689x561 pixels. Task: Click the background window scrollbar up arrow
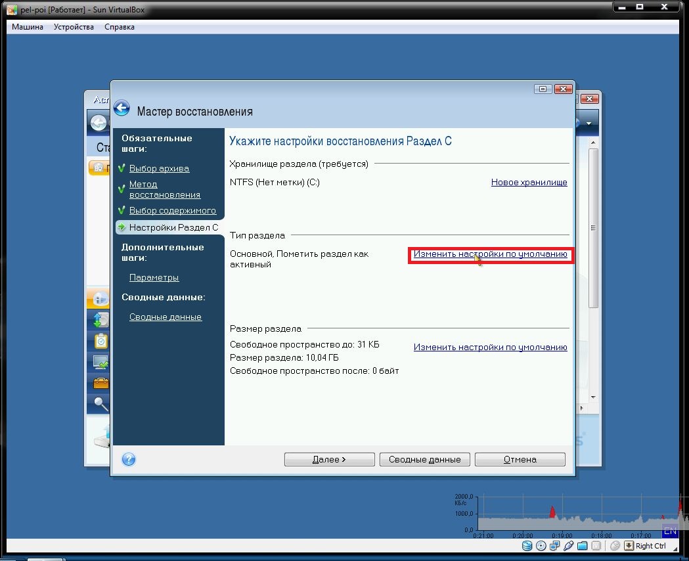coord(593,143)
